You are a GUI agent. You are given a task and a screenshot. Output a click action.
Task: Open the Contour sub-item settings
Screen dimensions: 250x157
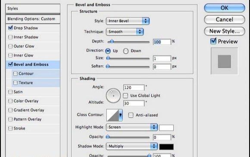click(26, 74)
